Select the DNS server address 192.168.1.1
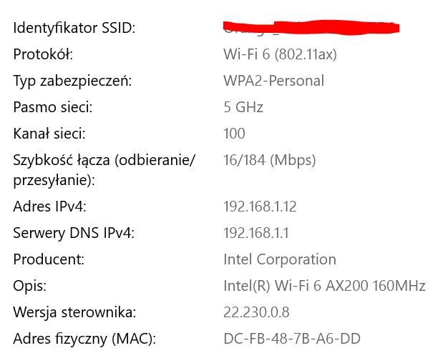 click(256, 233)
